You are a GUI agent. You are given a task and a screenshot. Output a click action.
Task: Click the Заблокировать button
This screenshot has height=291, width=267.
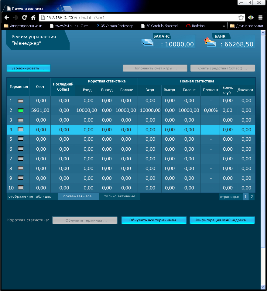[29, 68]
